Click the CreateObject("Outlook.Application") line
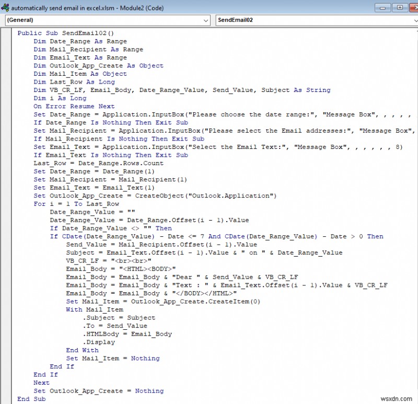This screenshot has width=418, height=404. point(155,196)
